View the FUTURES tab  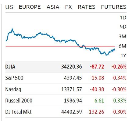point(114,7)
